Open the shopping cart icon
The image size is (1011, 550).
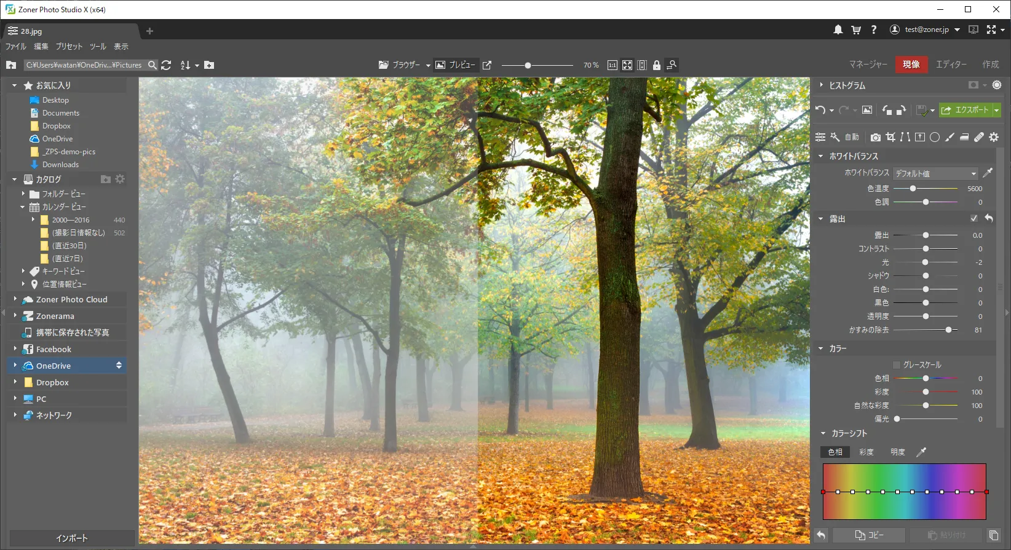[856, 29]
